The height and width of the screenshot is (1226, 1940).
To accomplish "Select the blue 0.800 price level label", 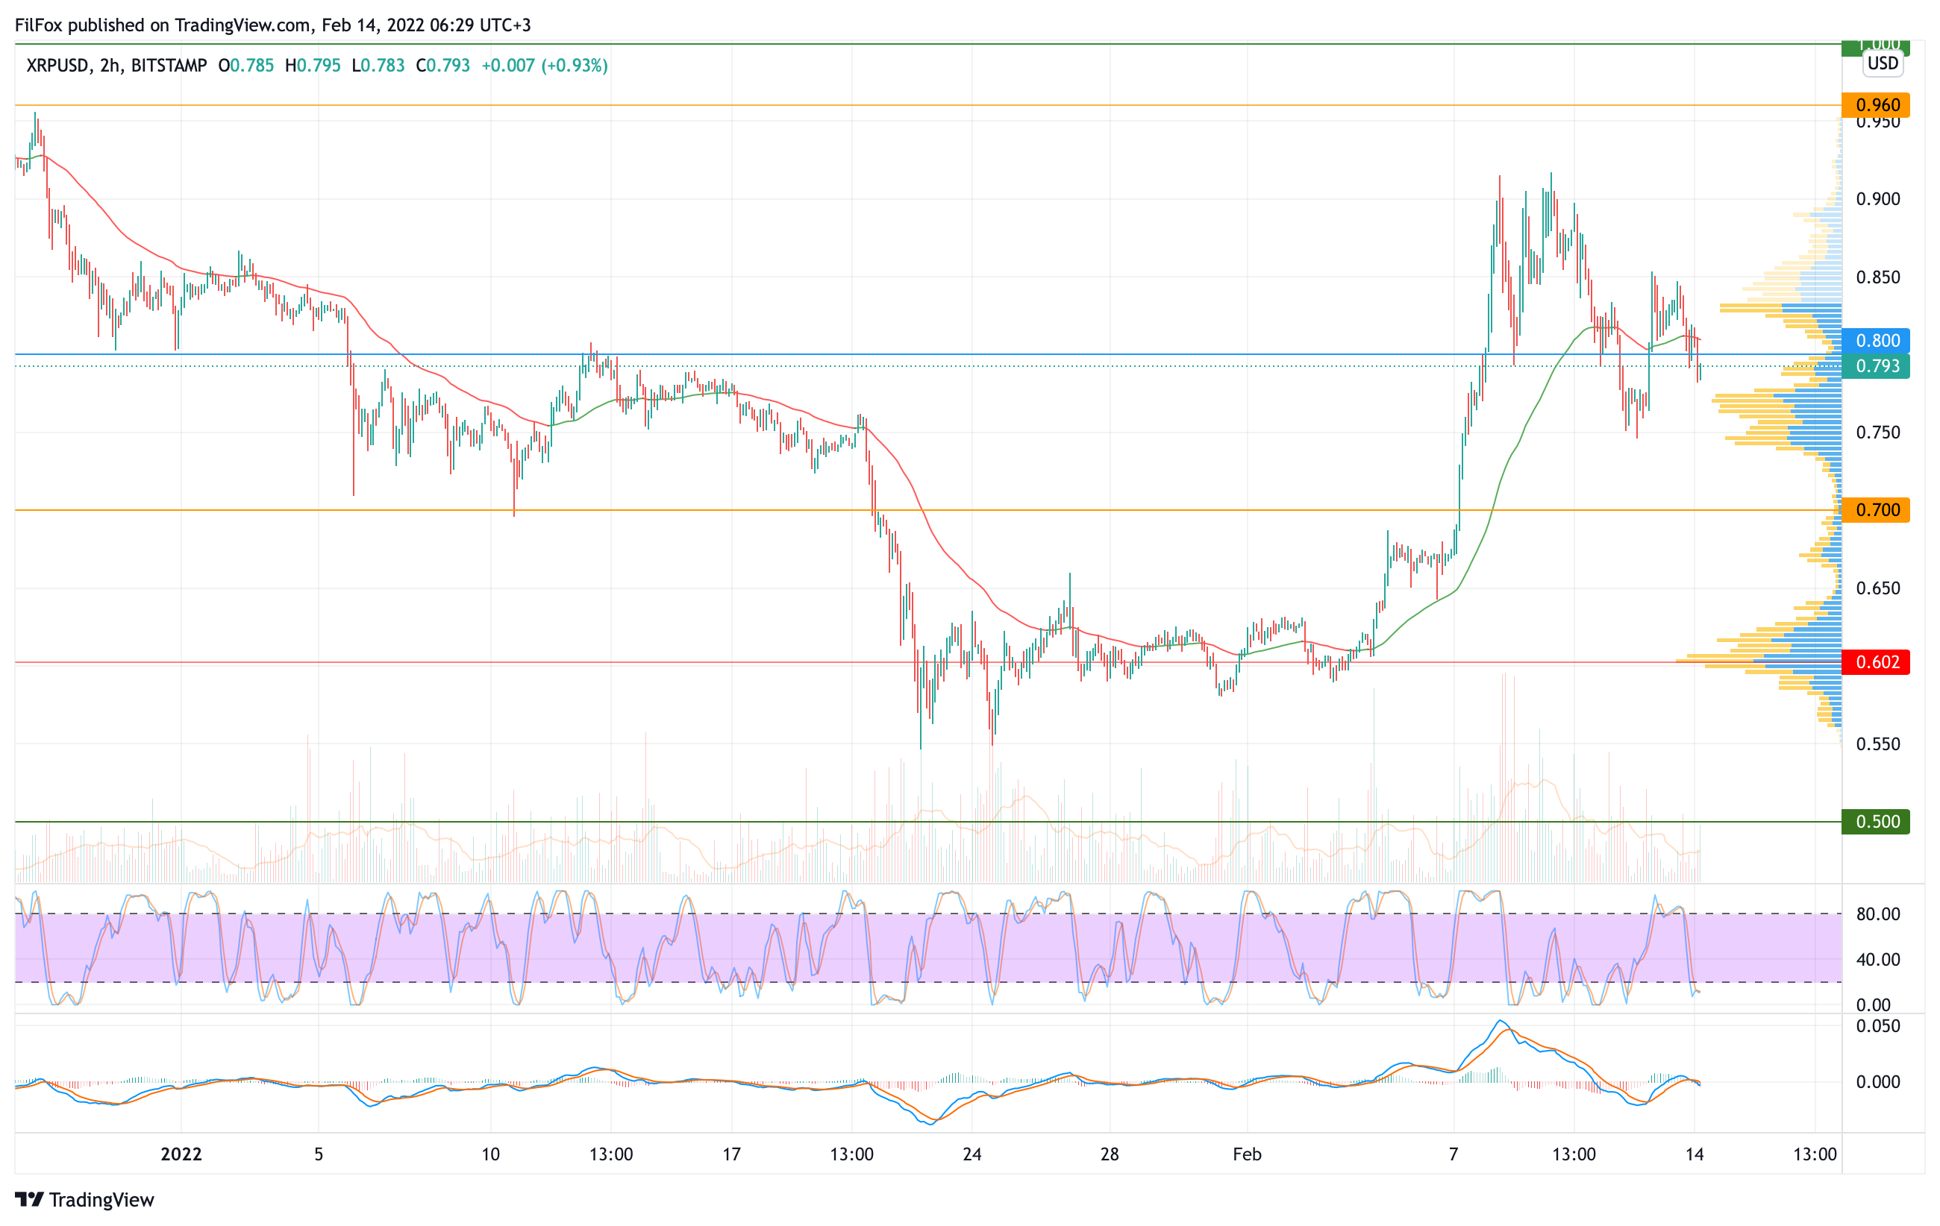I will point(1876,341).
